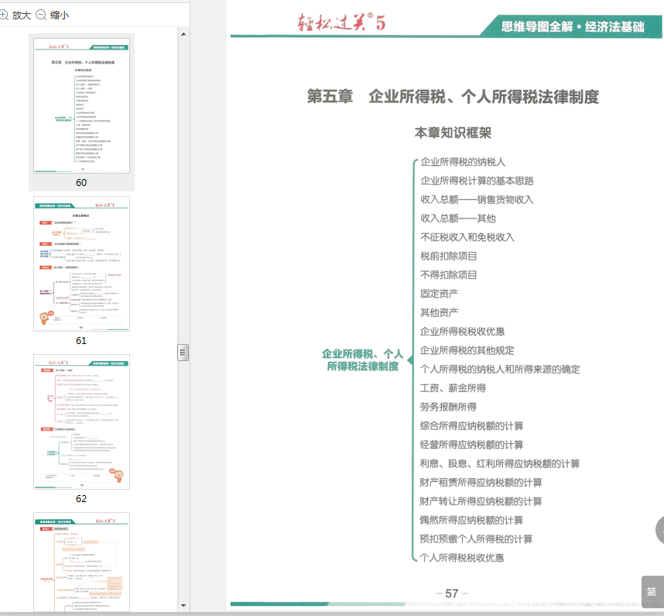Click the 缩小 zoom out button
The height and width of the screenshot is (616, 664).
point(53,15)
